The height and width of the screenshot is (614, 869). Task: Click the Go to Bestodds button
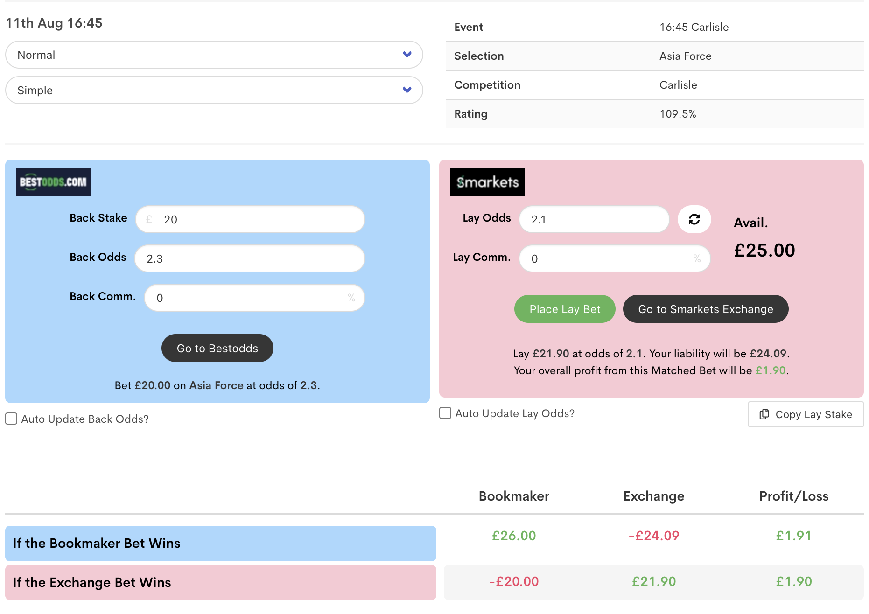(217, 348)
